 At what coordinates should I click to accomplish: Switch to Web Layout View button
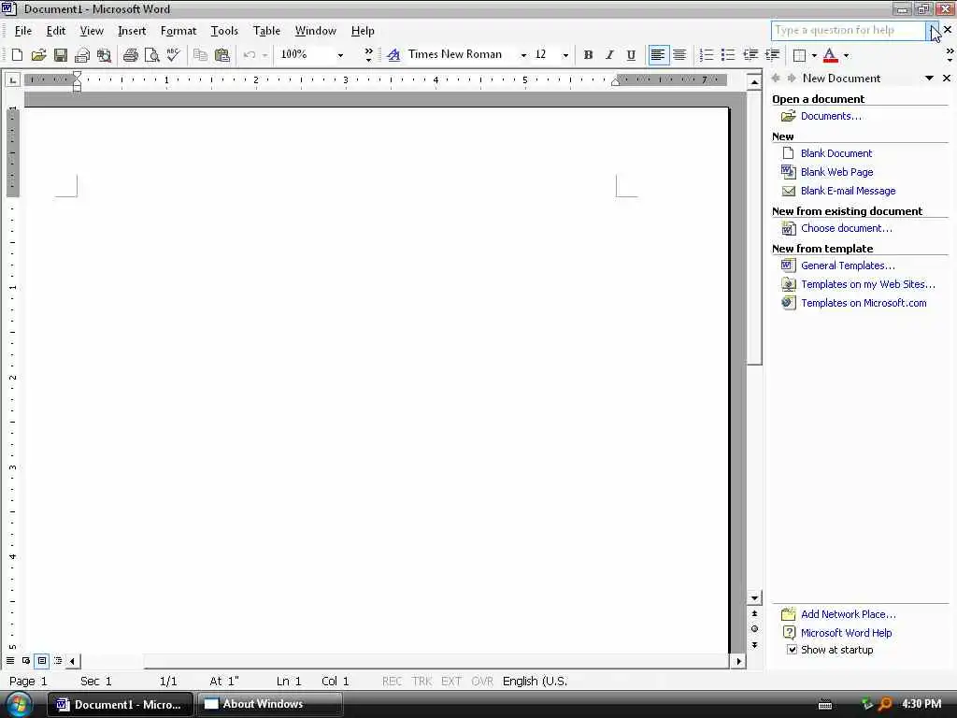pyautogui.click(x=26, y=661)
